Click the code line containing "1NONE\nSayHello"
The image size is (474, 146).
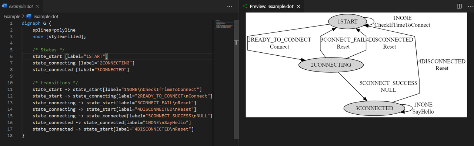111,122
